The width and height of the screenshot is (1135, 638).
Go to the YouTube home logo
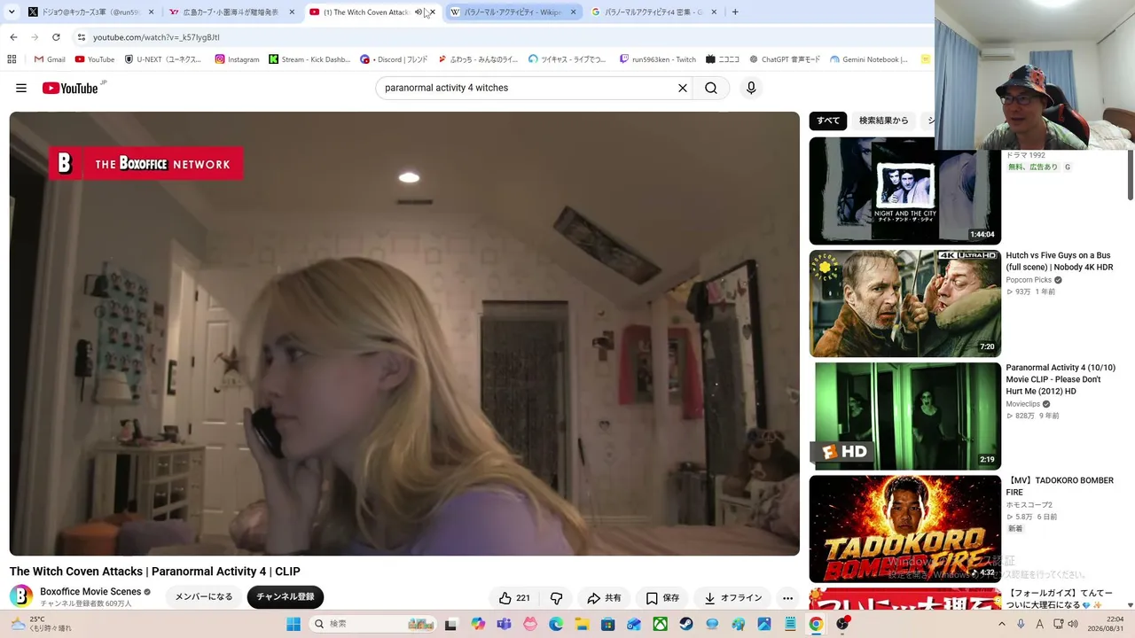click(x=70, y=88)
